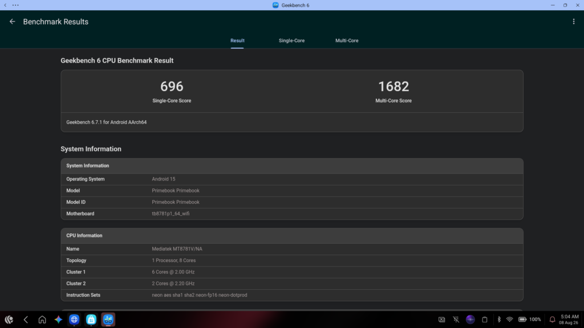Open the store bag app in taskbar
584x328 pixels.
click(x=91, y=319)
